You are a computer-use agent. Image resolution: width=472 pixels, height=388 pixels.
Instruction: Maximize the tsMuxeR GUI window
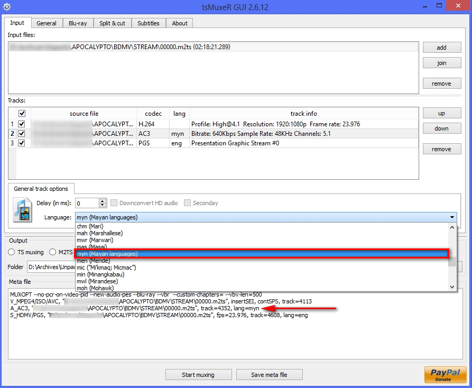click(439, 6)
